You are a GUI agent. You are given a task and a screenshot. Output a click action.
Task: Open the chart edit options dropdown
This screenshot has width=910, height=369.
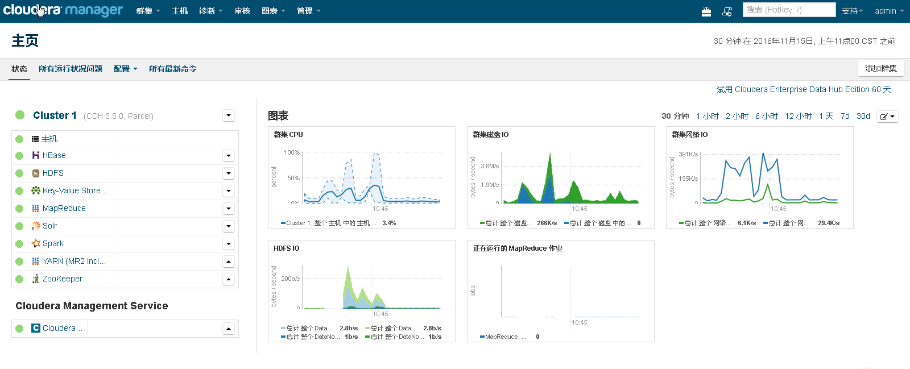click(x=887, y=117)
